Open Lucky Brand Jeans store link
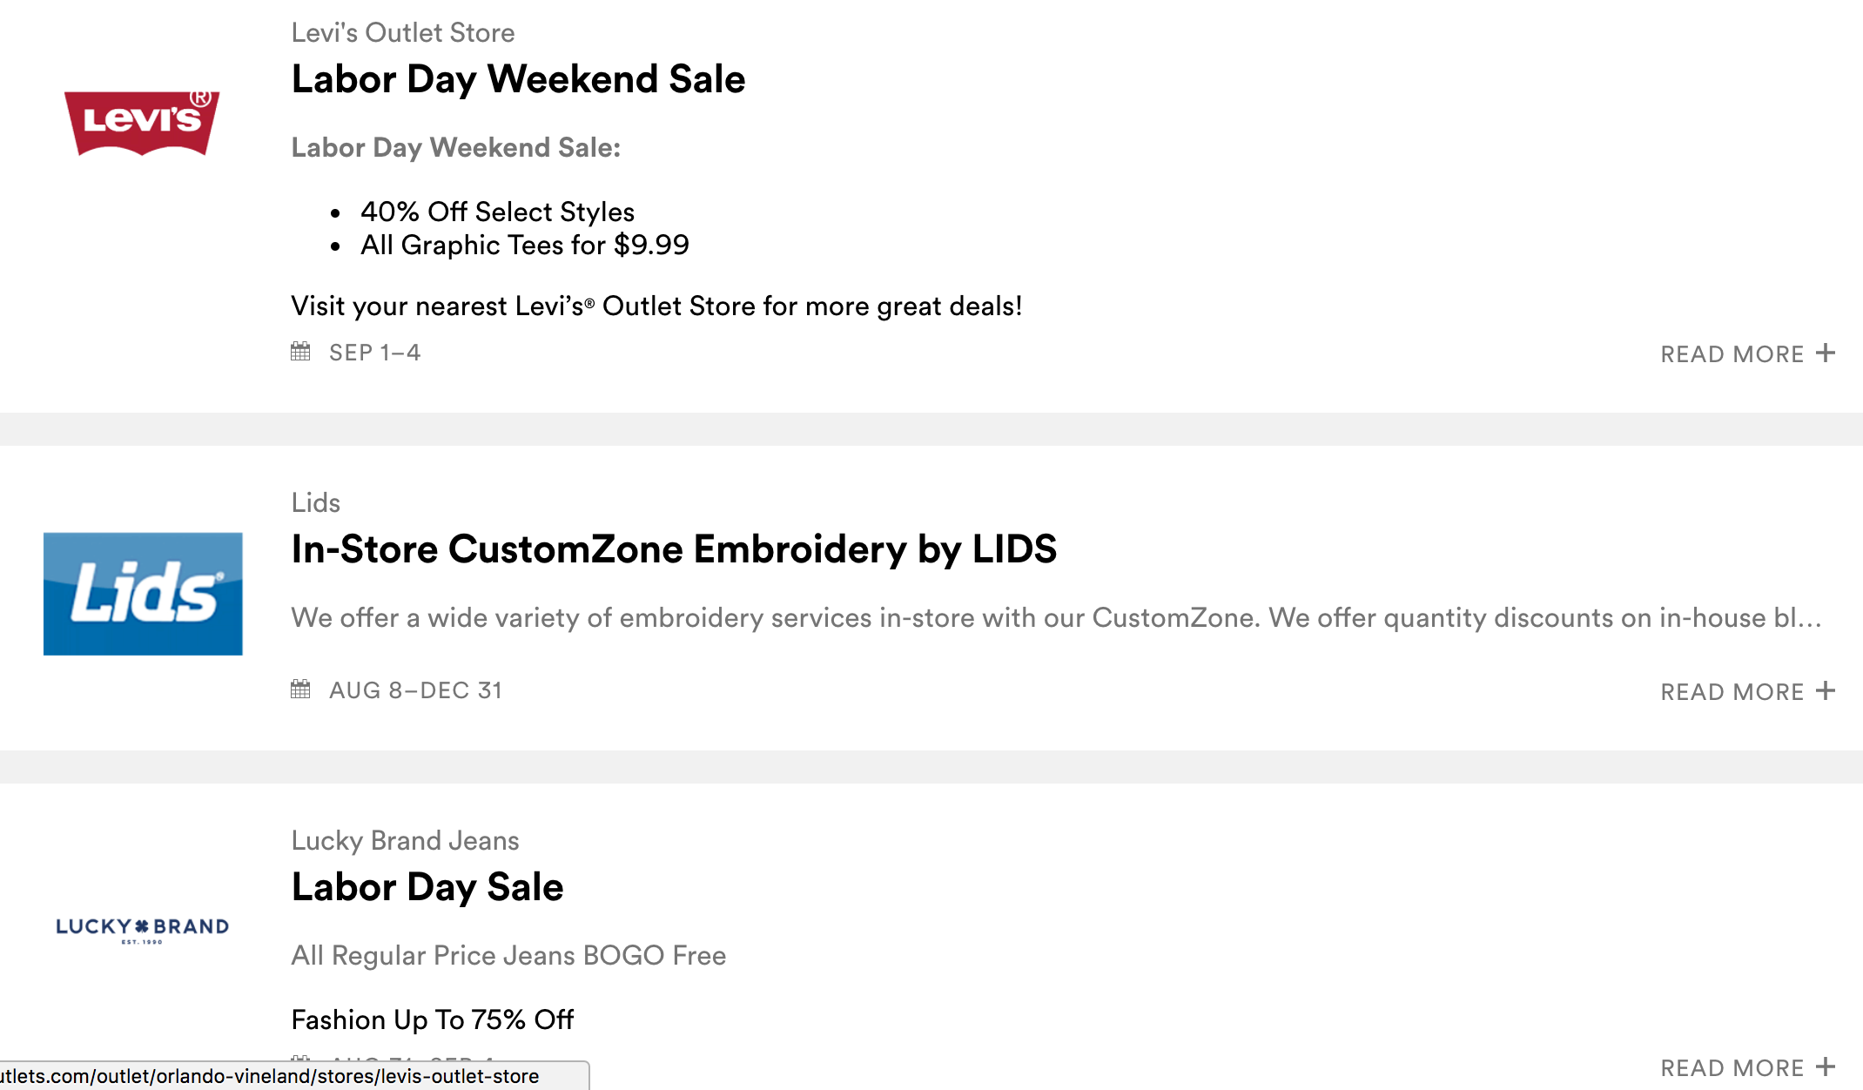Image resolution: width=1863 pixels, height=1090 pixels. pos(405,841)
